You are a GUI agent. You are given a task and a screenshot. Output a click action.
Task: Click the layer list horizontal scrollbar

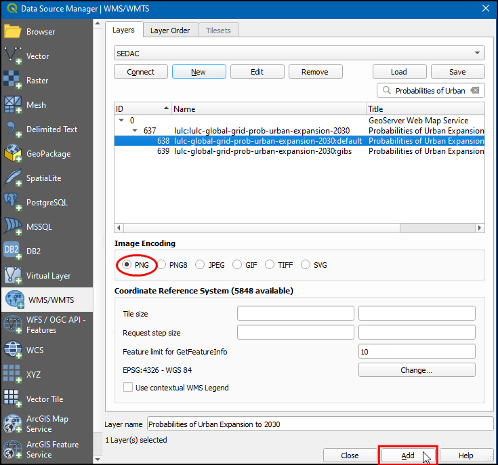coord(298,228)
